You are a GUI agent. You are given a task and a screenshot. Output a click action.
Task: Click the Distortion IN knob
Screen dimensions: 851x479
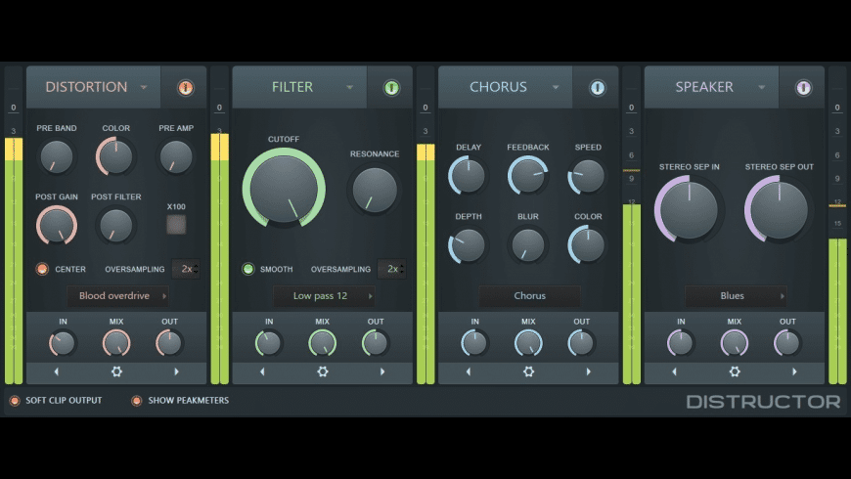click(63, 343)
